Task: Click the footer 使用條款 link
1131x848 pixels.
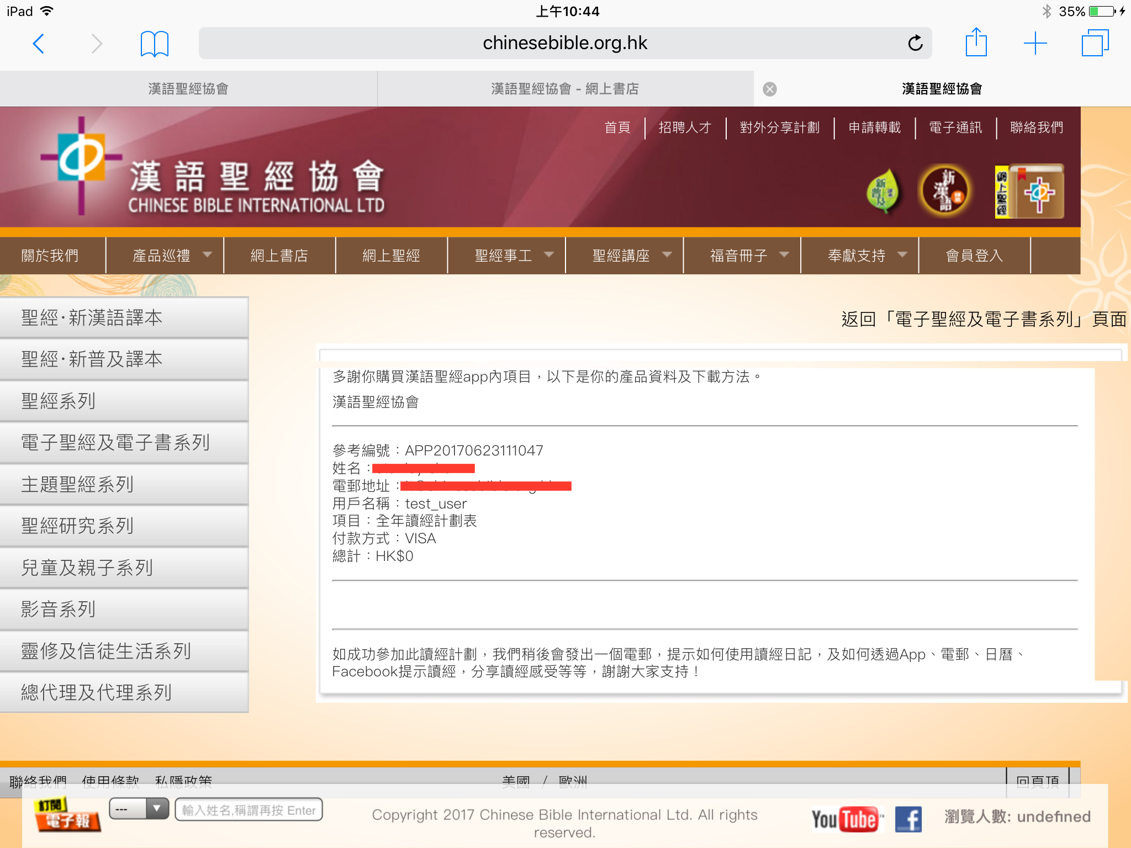Action: pos(110,782)
